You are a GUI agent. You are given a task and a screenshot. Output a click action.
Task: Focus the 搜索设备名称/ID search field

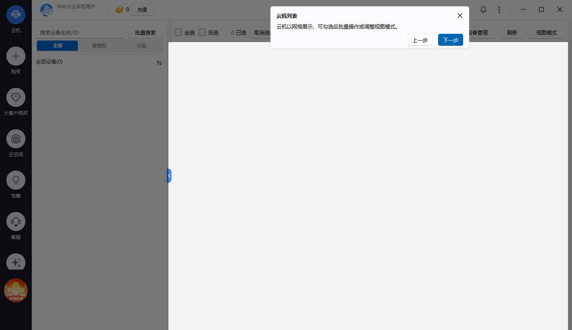80,33
